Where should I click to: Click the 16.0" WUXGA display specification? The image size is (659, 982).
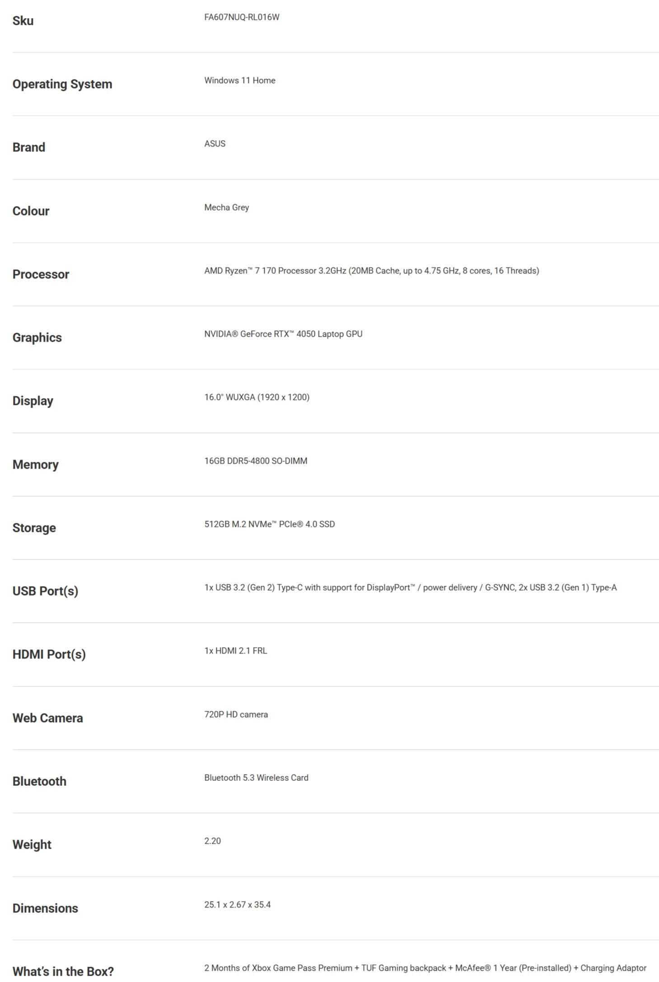[x=257, y=397]
